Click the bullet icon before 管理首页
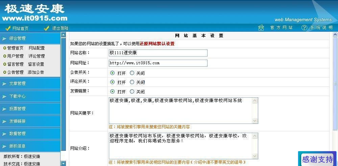The image size is (338, 166). coord(4,48)
